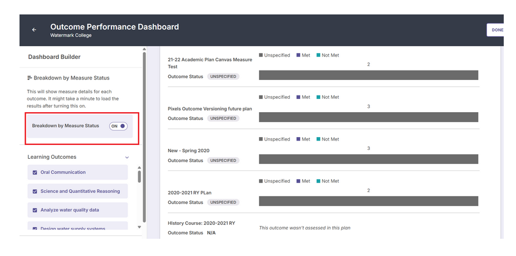Screen dimensions: 516x256
Task: Click the New - Spring 2020 plan title
Action: (x=188, y=151)
